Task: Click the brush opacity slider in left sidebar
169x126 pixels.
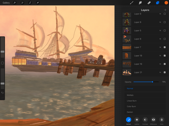Action: [x=2, y=83]
